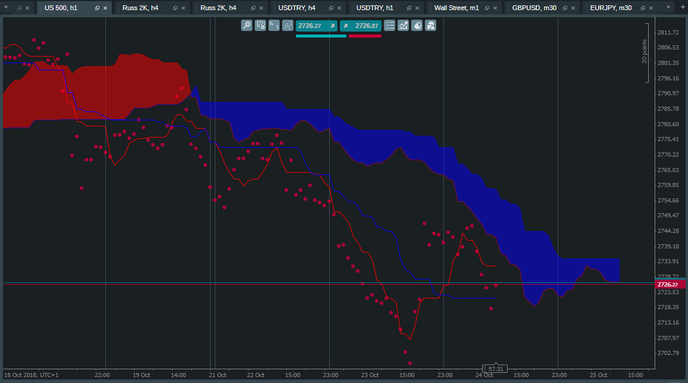
Task: Click the zoom in magnifier icon
Action: (x=246, y=26)
